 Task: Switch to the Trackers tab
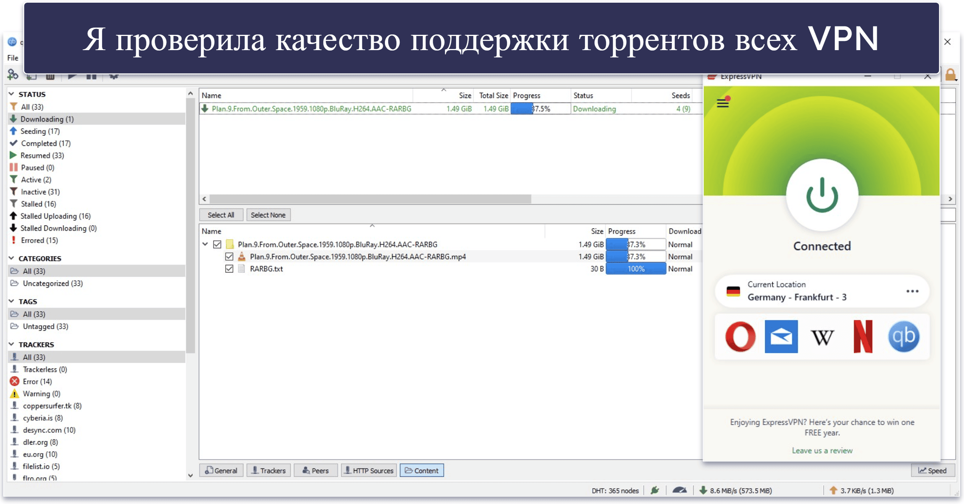point(269,470)
